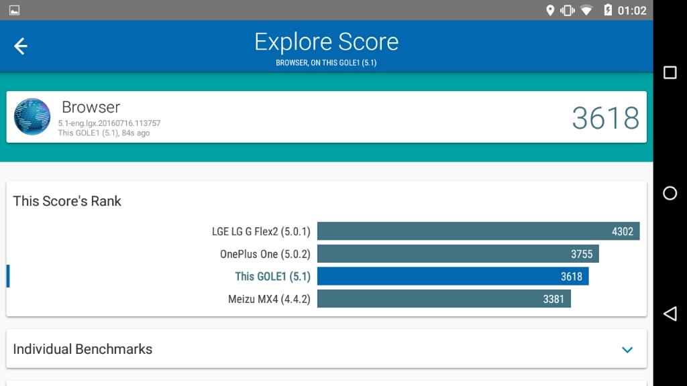Select the OnePlus One 3755 bar
The height and width of the screenshot is (386, 687).
click(458, 254)
